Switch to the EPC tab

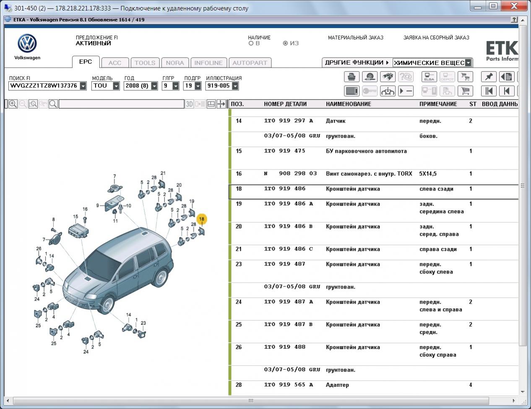(86, 62)
